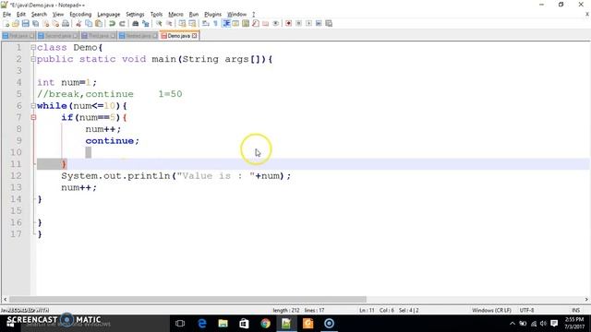
Task: Open the Plugins menu
Action: 212,15
